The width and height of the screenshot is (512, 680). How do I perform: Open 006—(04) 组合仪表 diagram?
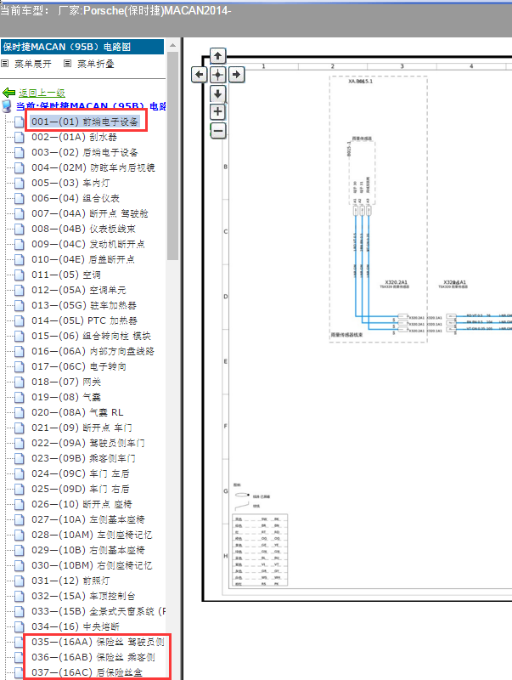(x=76, y=198)
